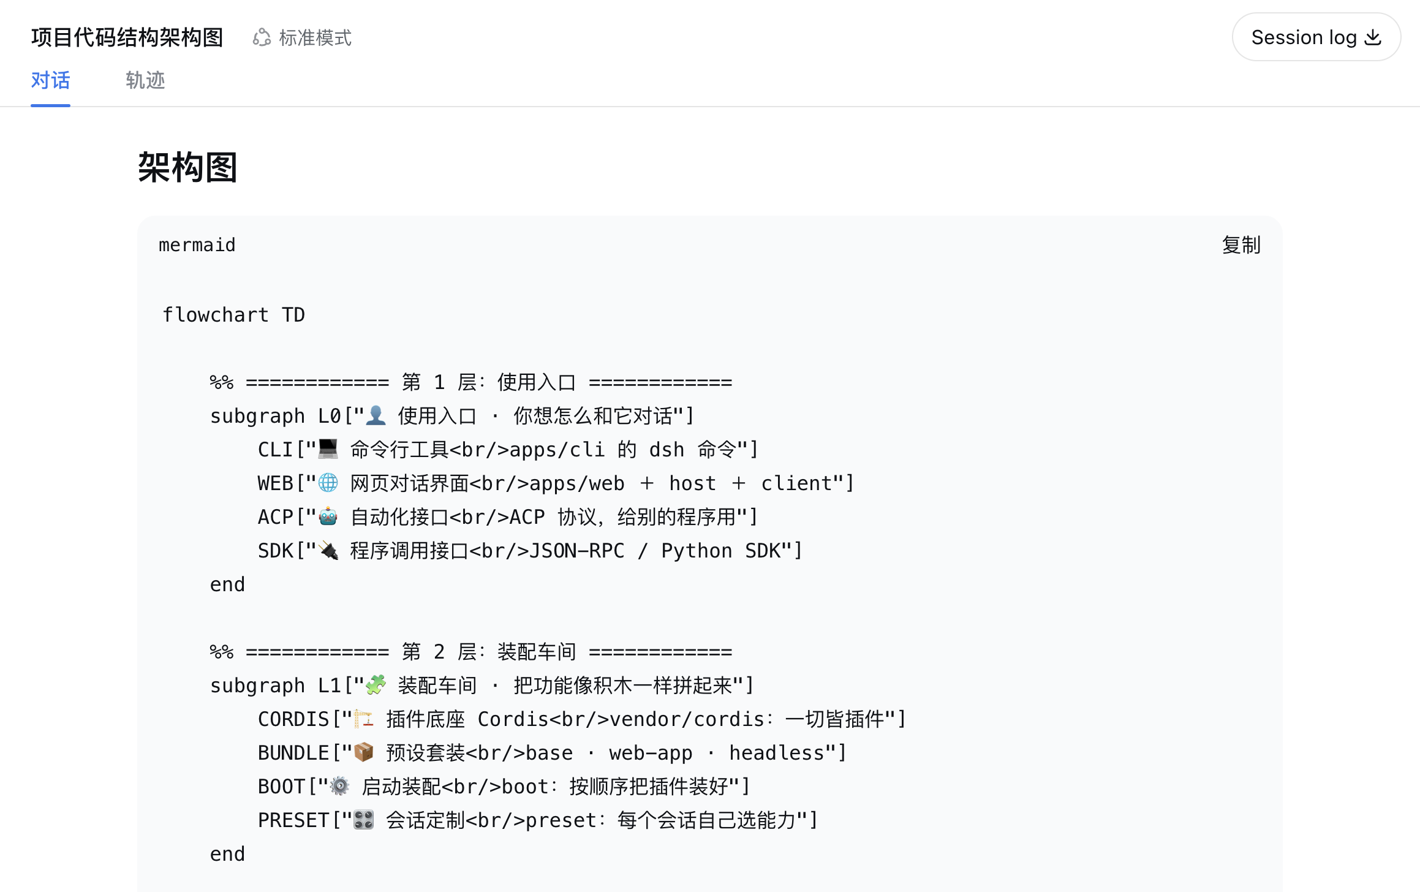Click the Session log download icon

[1373, 37]
